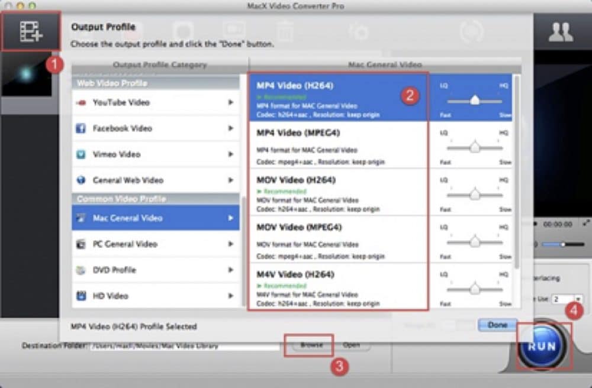
Task: Expand the PC General Video submenu arrow
Action: [x=230, y=244]
